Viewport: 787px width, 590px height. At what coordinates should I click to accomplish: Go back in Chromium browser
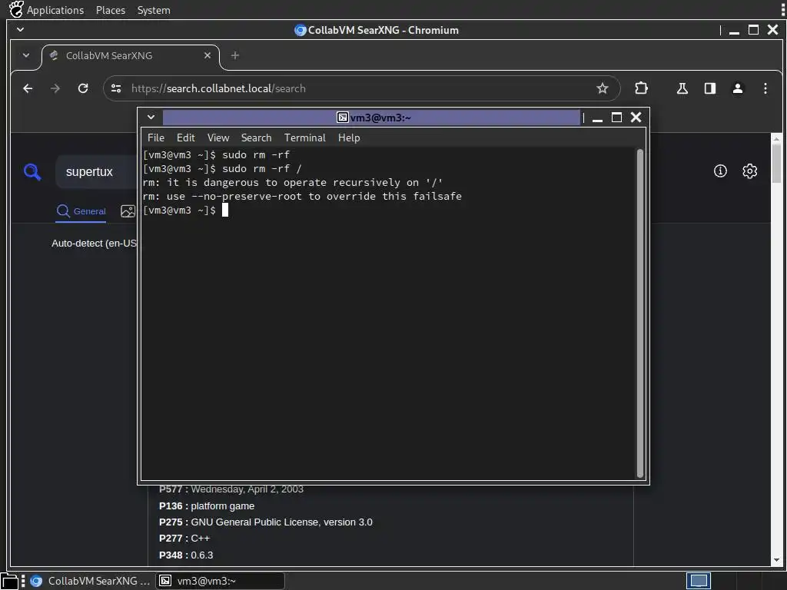(x=28, y=88)
